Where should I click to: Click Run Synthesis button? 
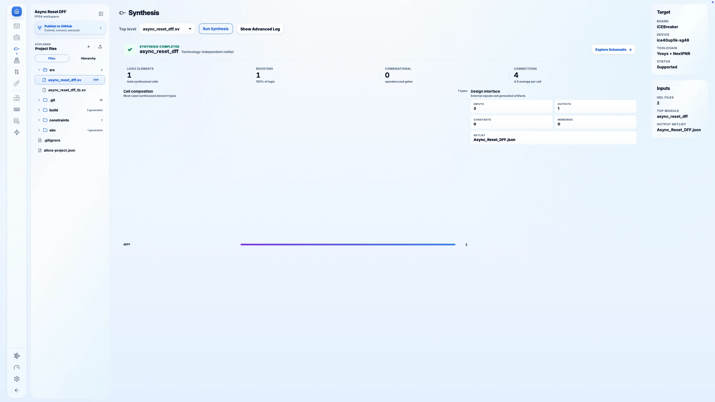click(x=216, y=29)
